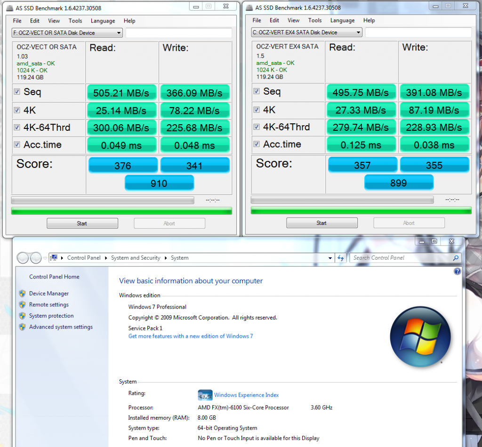Click the blue help question mark icon
This screenshot has width=482, height=447.
point(457,271)
